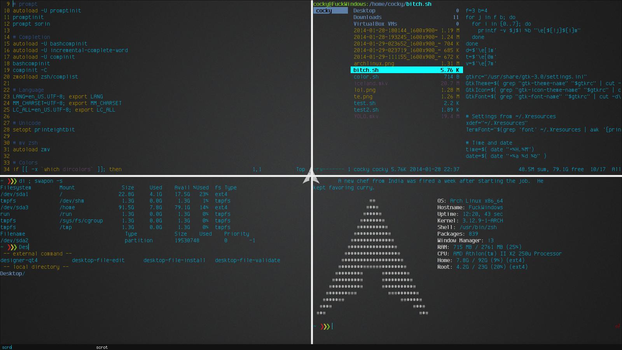Screen dimensions: 622x350
Task: Click the prompt chevrons before 'di ; swapon -s'
Action: (x=12, y=181)
